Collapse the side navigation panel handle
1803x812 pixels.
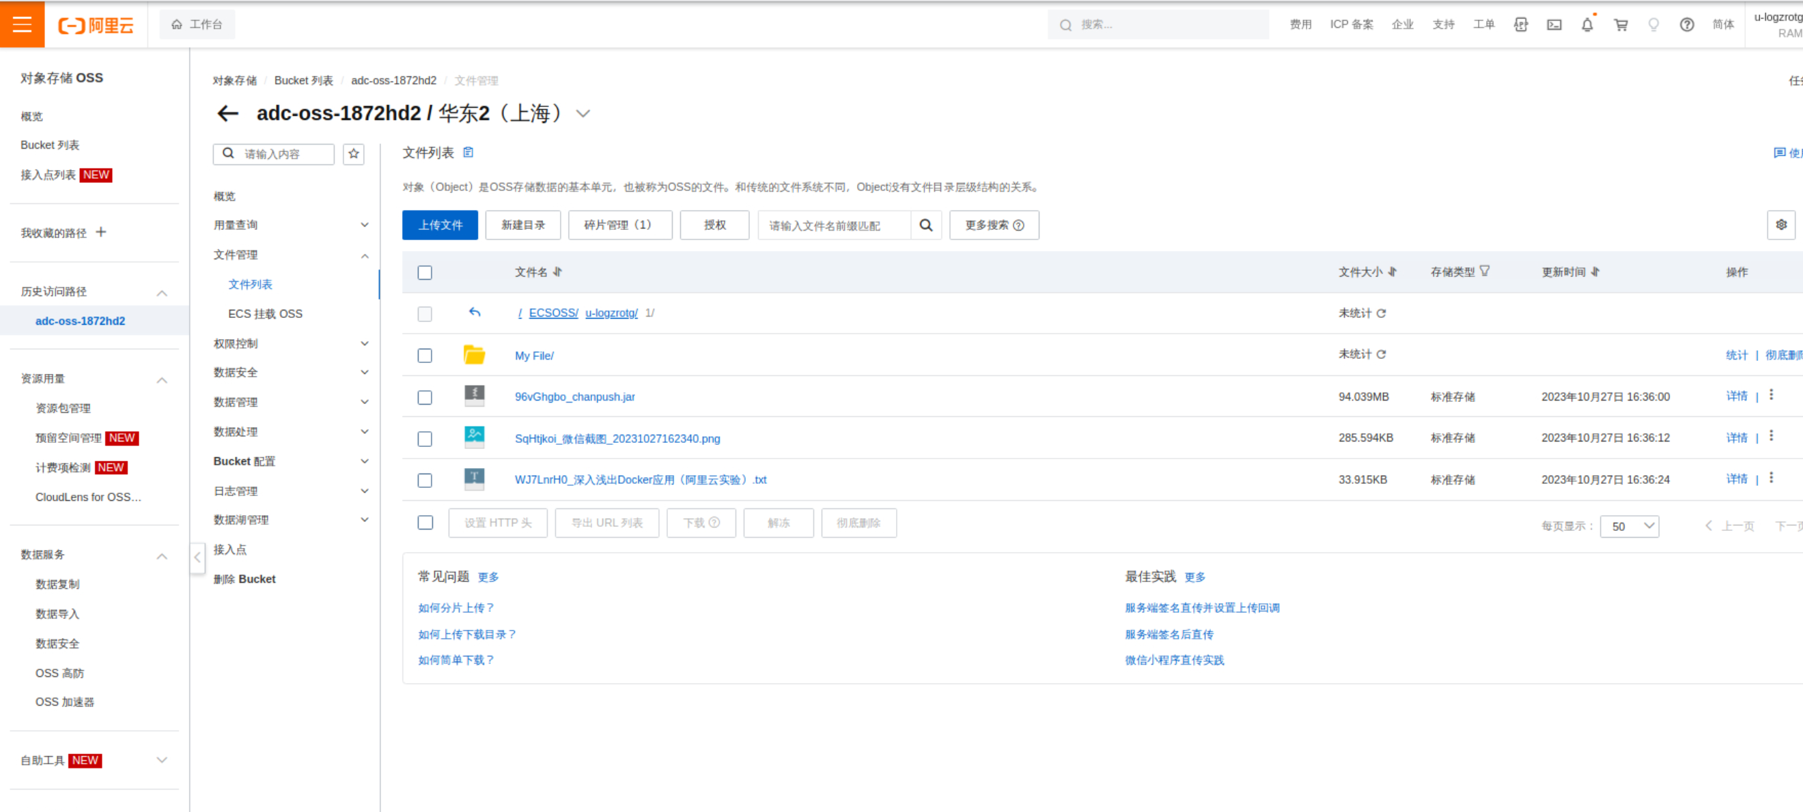point(197,557)
